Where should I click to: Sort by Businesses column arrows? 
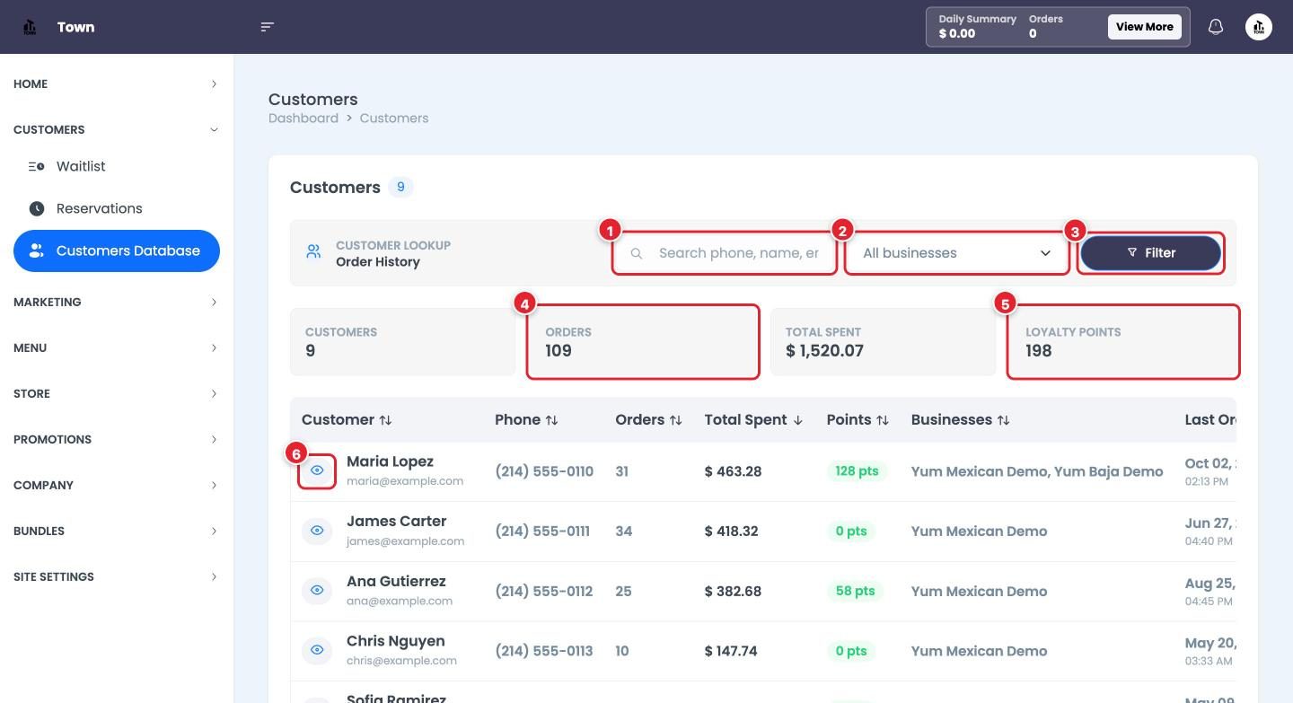1003,420
